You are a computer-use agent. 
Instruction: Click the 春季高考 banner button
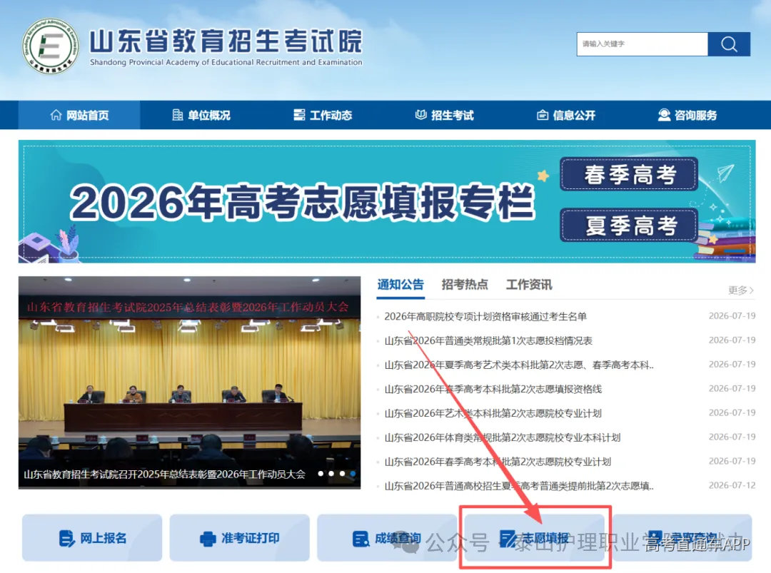point(629,174)
